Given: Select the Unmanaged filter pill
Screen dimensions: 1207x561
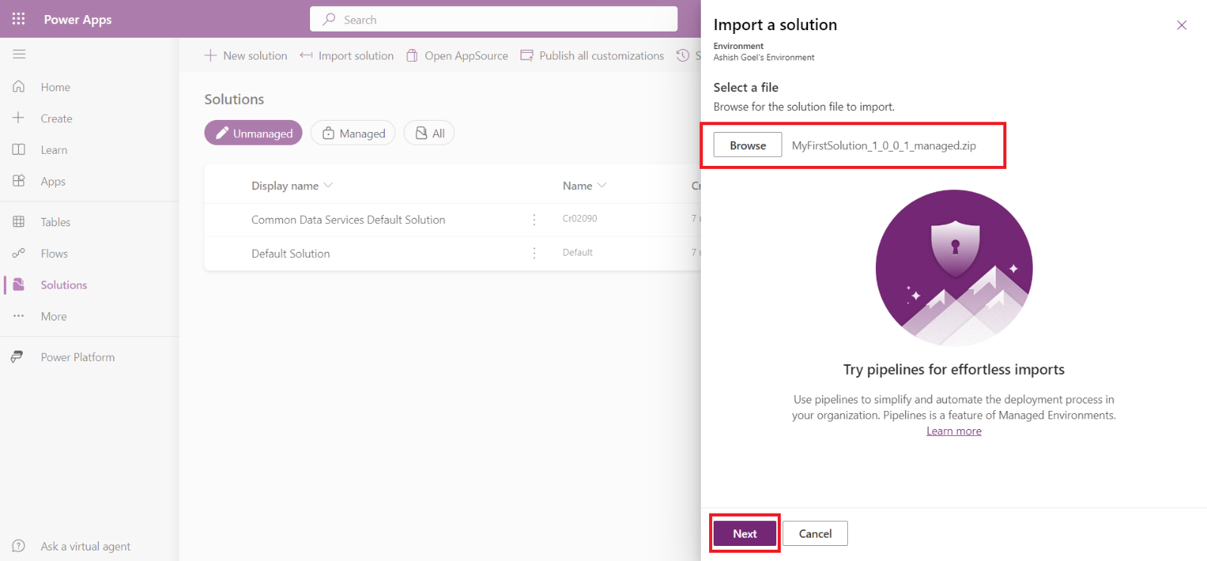Looking at the screenshot, I should tap(253, 133).
